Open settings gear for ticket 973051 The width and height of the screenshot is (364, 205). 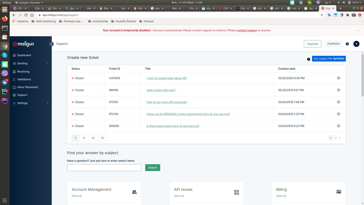tap(338, 102)
